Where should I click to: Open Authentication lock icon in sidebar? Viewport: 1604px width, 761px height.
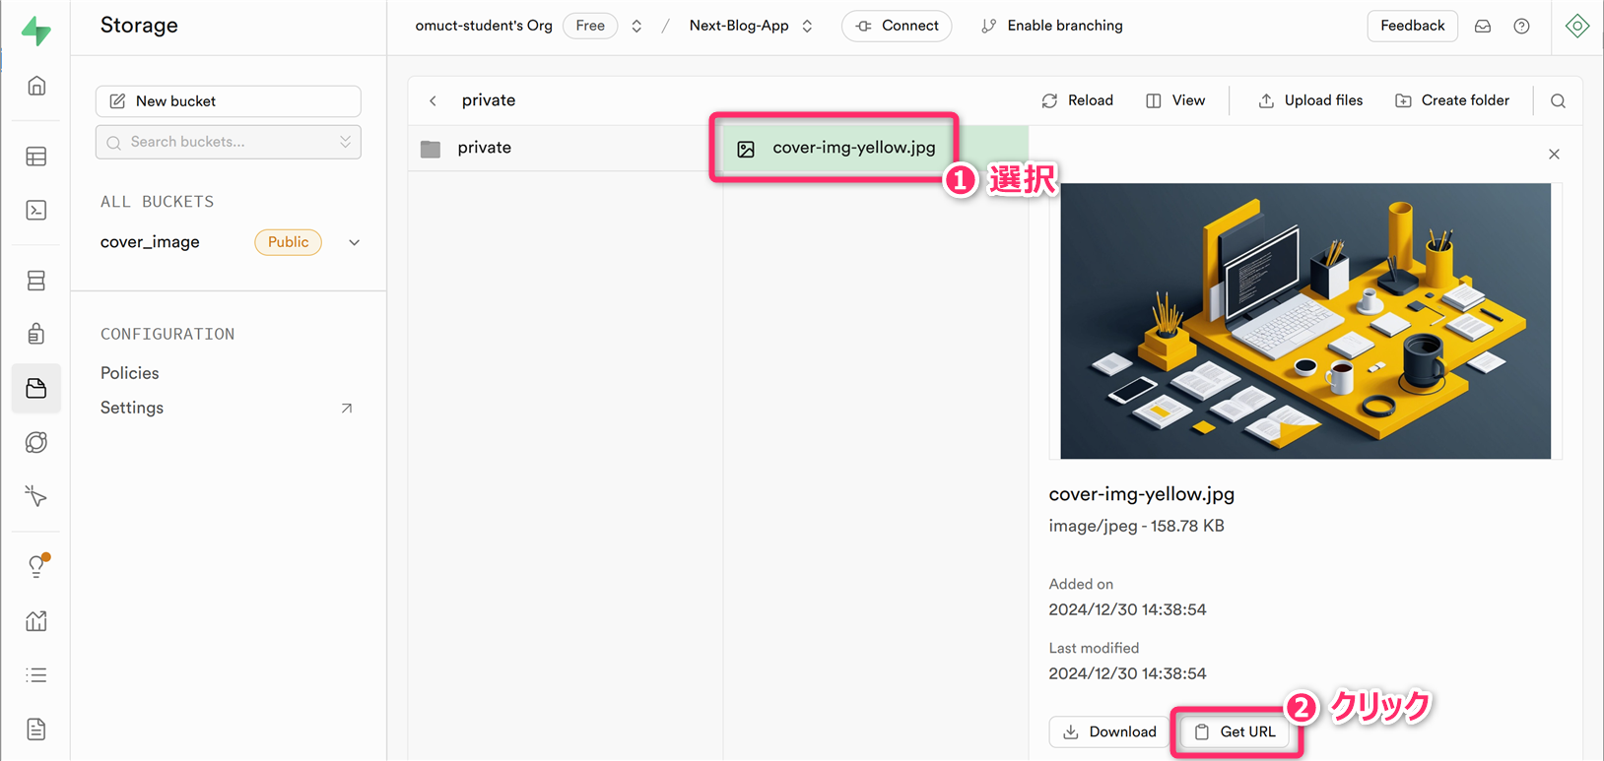[x=36, y=334]
